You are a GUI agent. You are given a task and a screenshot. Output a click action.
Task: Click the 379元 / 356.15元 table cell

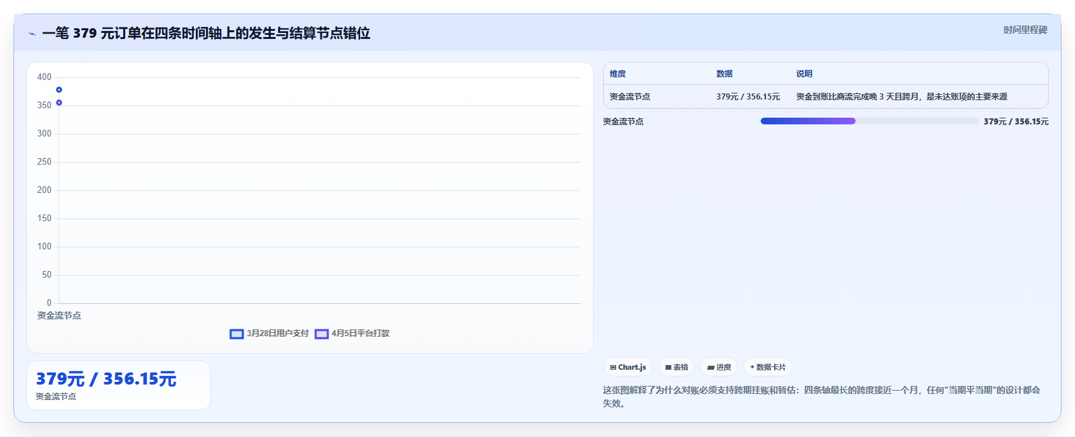pos(748,97)
